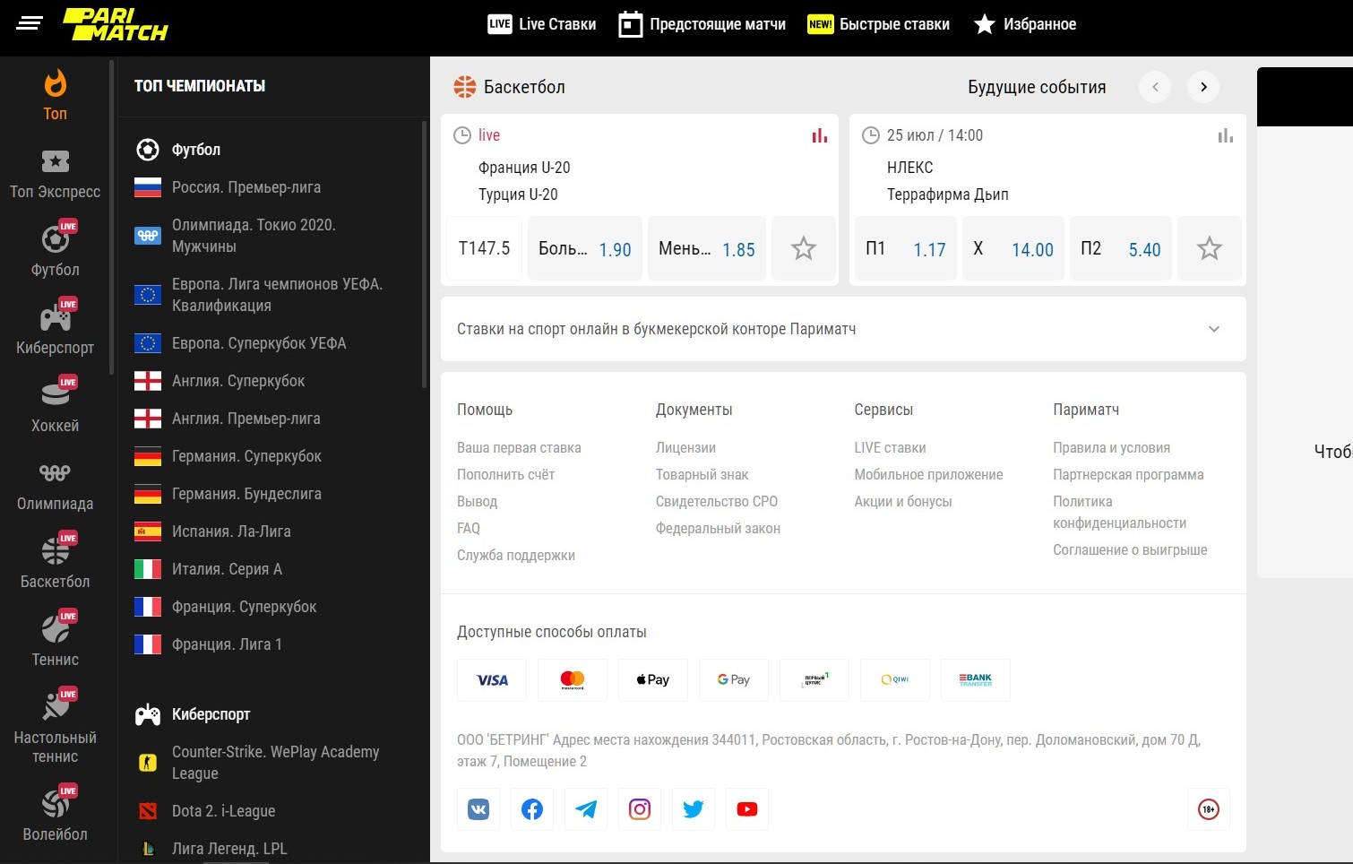Select Олимпиада in the sidebar
1353x864 pixels.
(x=55, y=486)
